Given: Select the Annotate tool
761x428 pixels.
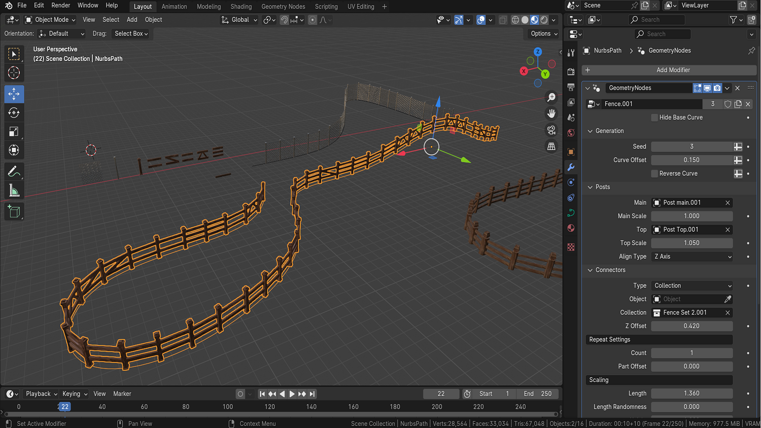Looking at the screenshot, I should pyautogui.click(x=14, y=172).
